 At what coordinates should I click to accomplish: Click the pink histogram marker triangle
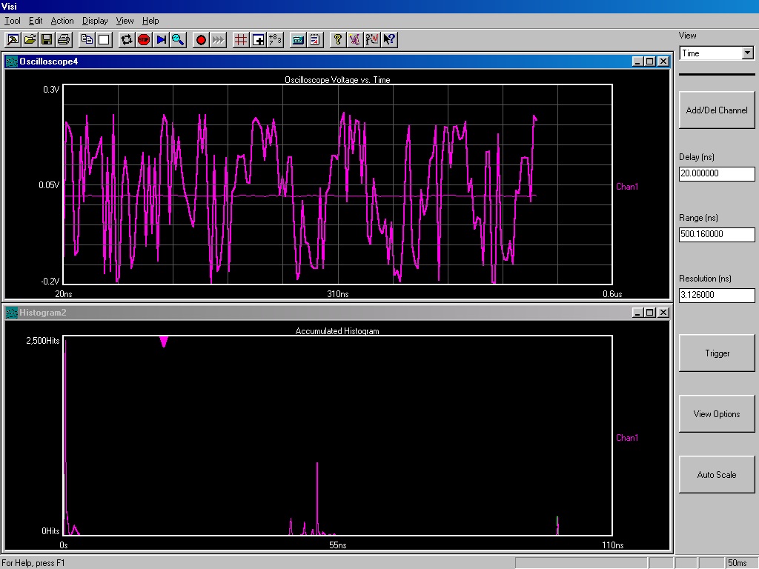[x=164, y=342]
